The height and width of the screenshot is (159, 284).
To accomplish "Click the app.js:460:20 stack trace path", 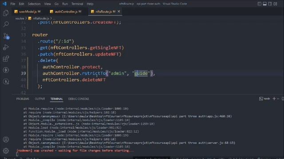I will click(x=147, y=116).
